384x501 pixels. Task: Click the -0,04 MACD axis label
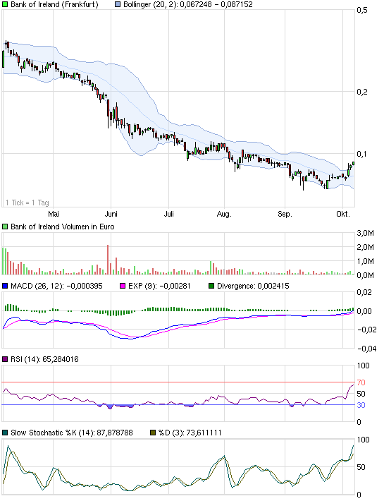pos(367,349)
